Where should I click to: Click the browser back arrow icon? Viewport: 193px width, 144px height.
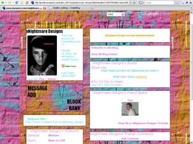pos(2,2)
